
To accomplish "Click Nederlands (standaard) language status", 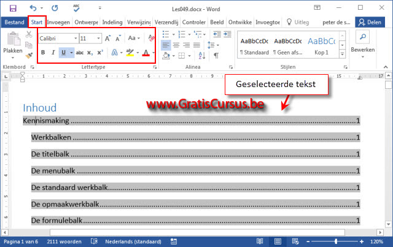I will pyautogui.click(x=133, y=241).
